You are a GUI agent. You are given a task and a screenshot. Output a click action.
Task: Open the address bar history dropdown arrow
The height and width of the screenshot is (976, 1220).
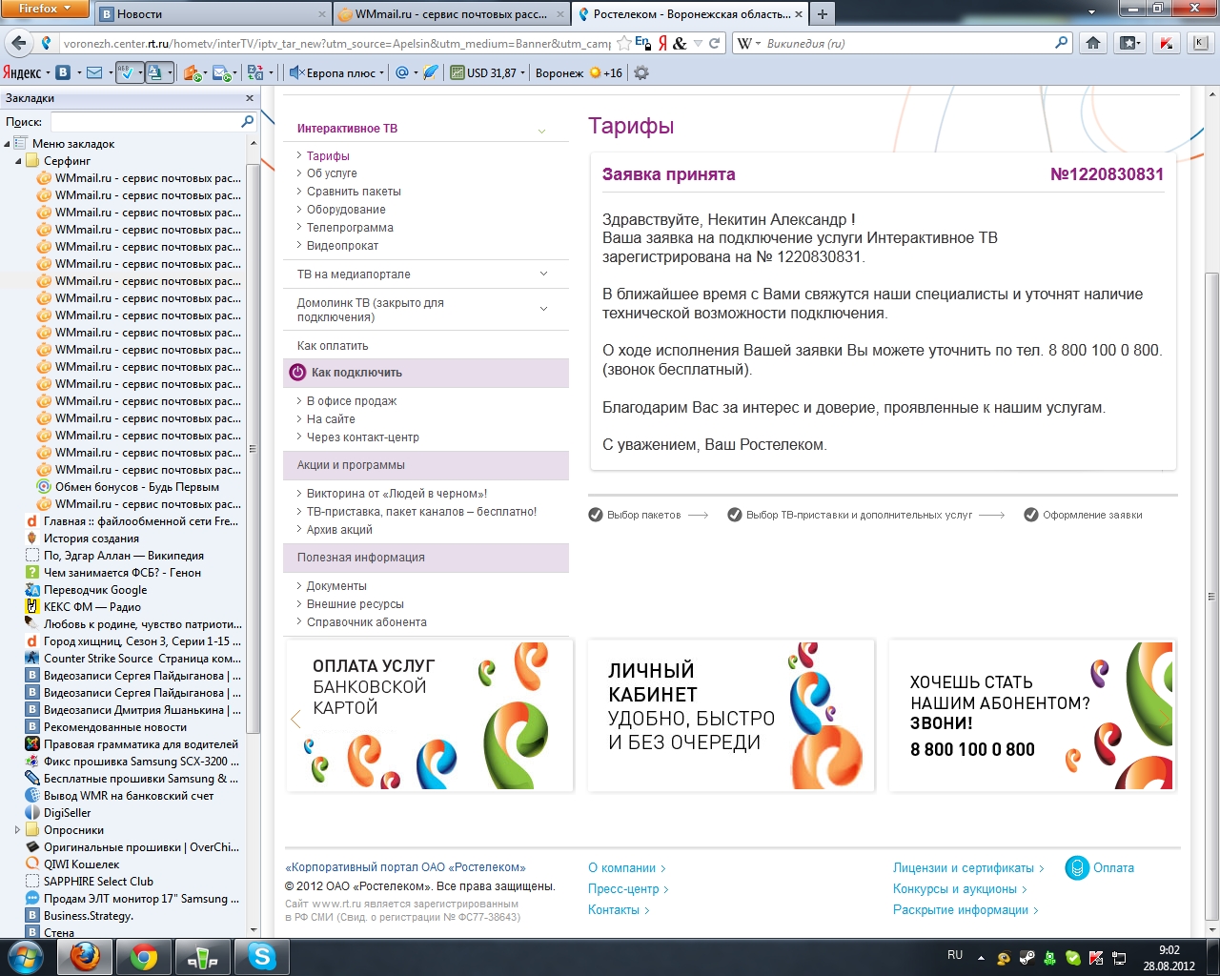pyautogui.click(x=698, y=43)
